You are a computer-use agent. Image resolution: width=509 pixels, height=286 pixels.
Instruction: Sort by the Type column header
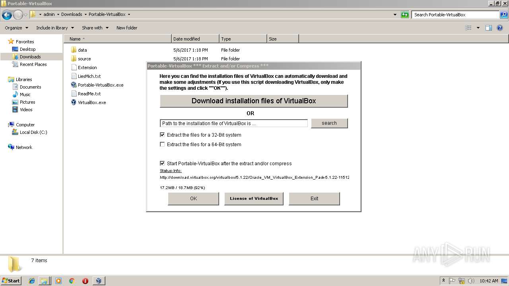tap(243, 39)
